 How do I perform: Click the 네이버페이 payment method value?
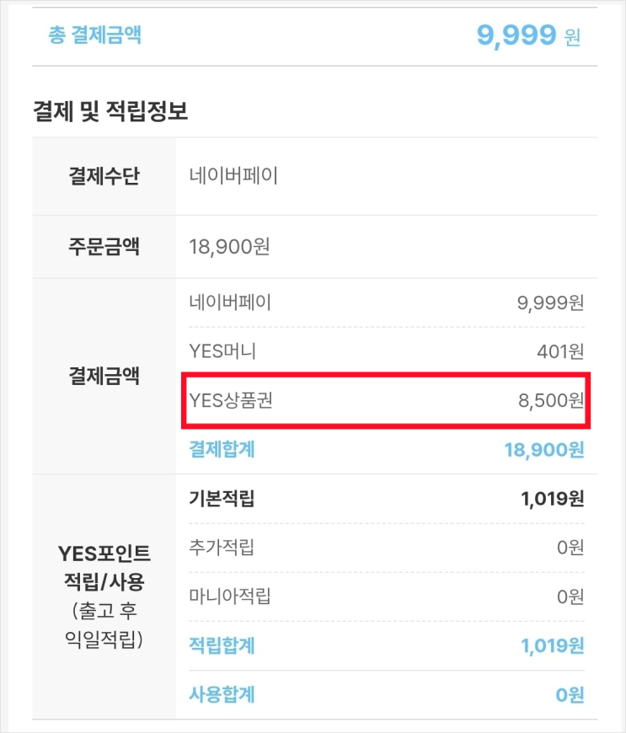(233, 176)
